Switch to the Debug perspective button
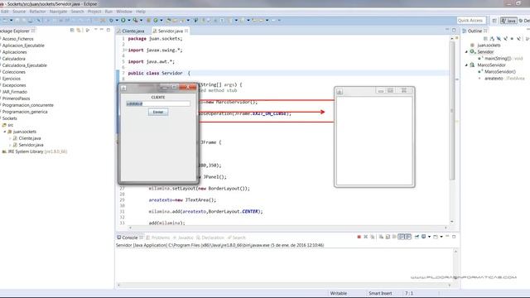Image resolution: width=530 pixels, height=298 pixels. pyautogui.click(x=524, y=21)
